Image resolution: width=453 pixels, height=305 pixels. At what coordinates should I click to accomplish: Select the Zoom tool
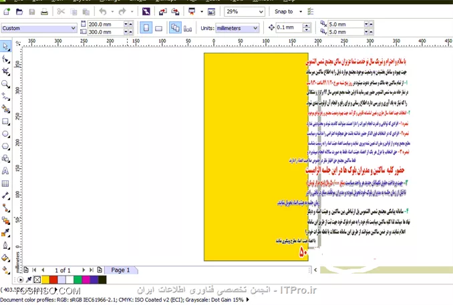click(x=5, y=84)
